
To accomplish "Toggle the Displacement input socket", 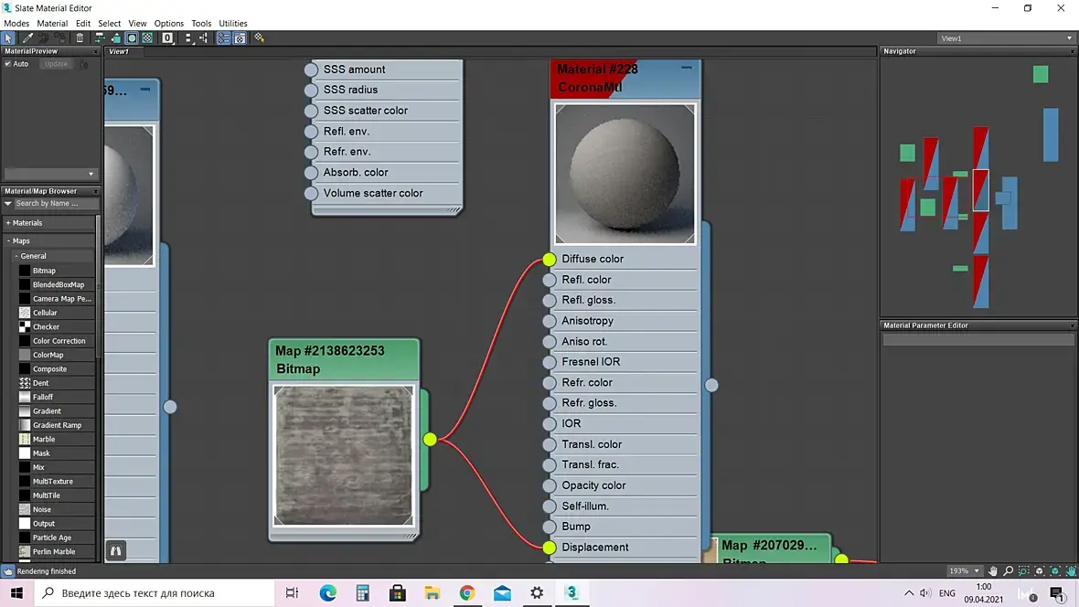I will click(x=549, y=548).
